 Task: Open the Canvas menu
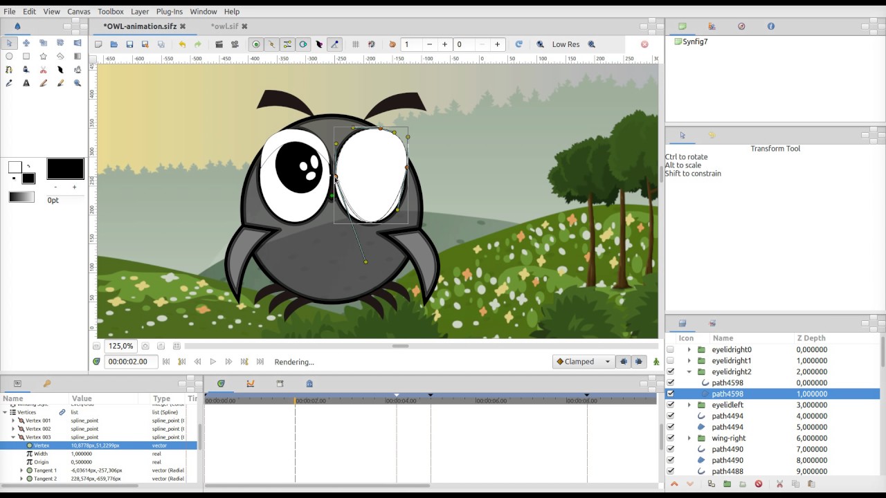click(79, 12)
